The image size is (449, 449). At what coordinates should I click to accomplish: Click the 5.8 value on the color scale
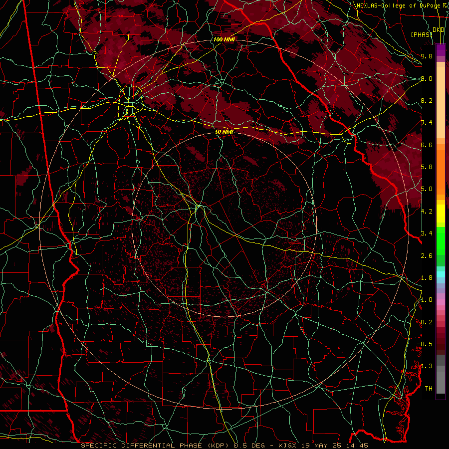point(427,167)
